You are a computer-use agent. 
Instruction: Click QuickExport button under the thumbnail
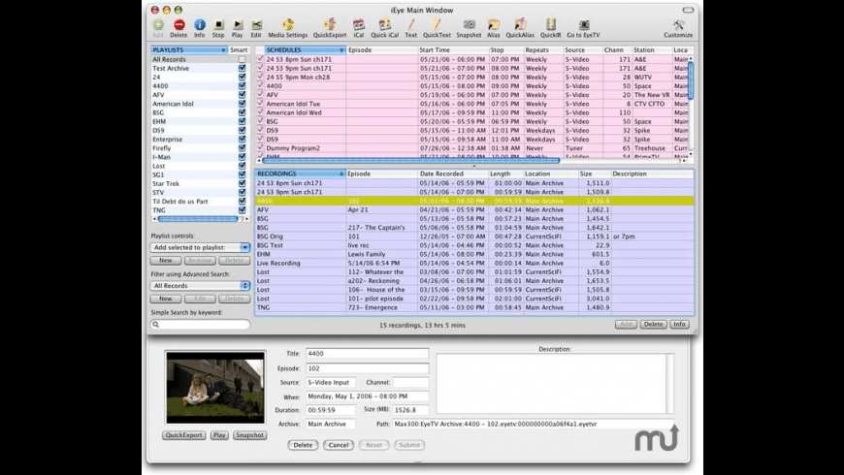(183, 435)
